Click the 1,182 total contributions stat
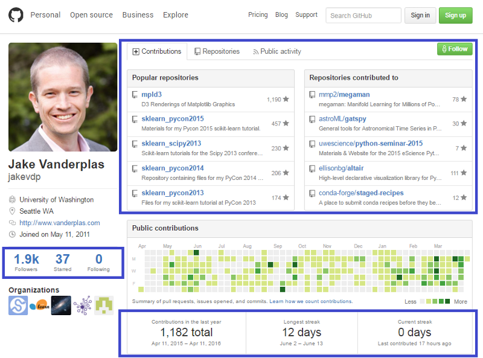 (x=187, y=333)
